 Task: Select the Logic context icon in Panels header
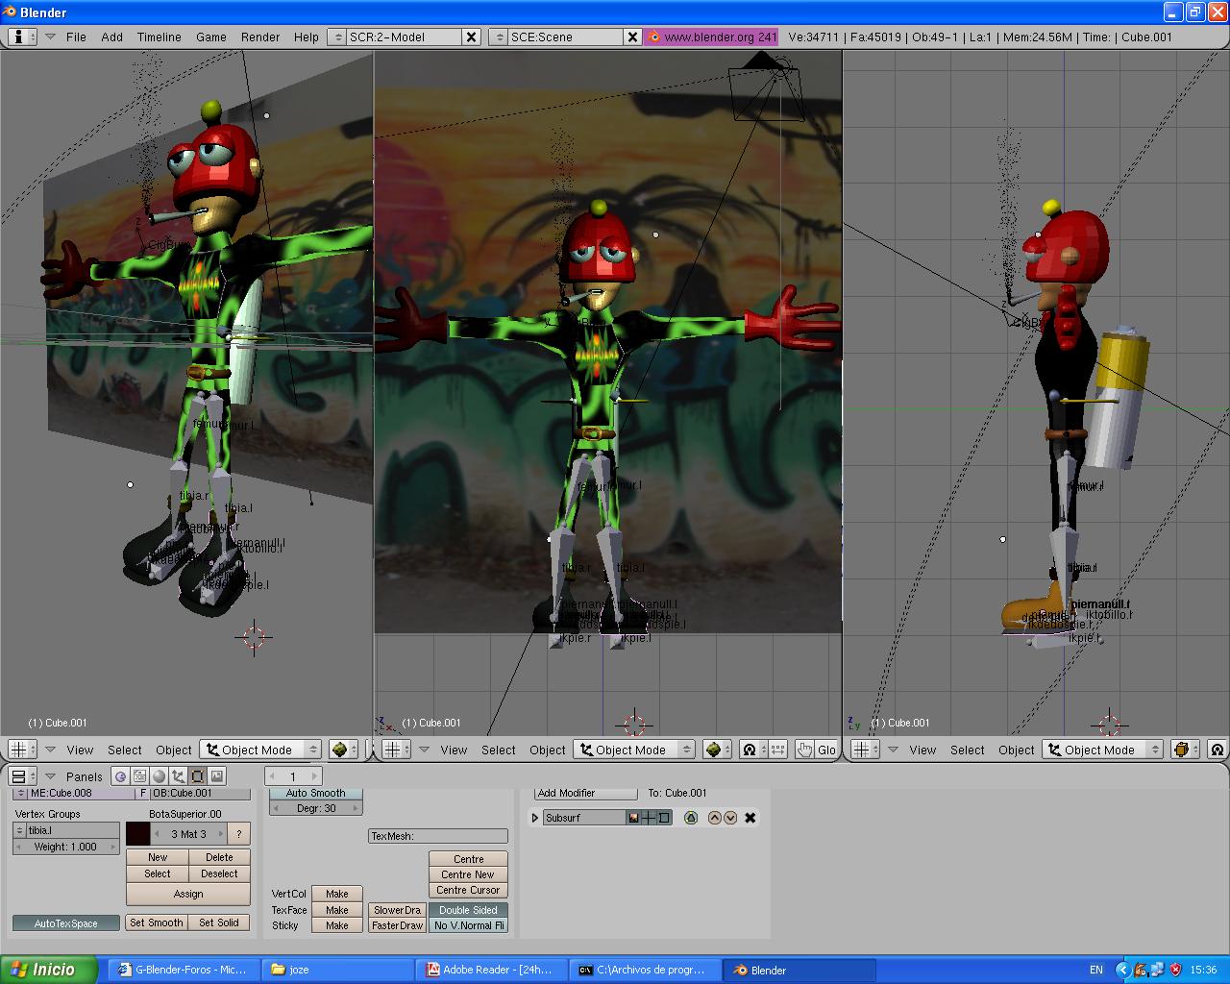click(x=121, y=776)
